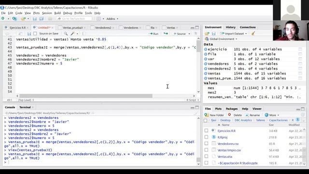Screen dimensions: 309x174
Task: Save workspace using the Environment disk icon
Action: tap(213, 33)
